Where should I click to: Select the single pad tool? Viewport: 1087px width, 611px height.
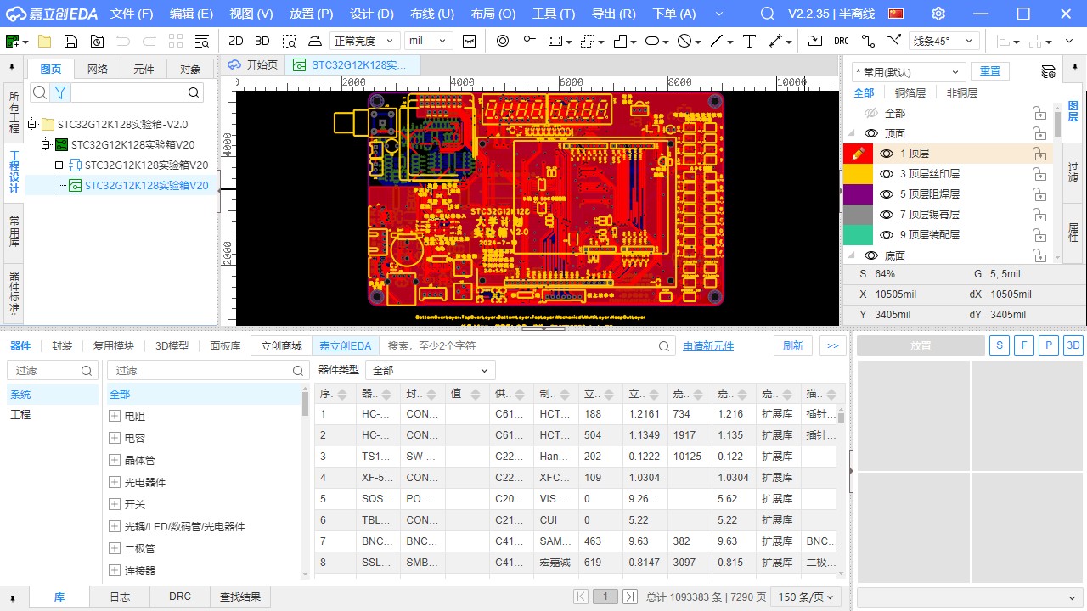pos(529,41)
